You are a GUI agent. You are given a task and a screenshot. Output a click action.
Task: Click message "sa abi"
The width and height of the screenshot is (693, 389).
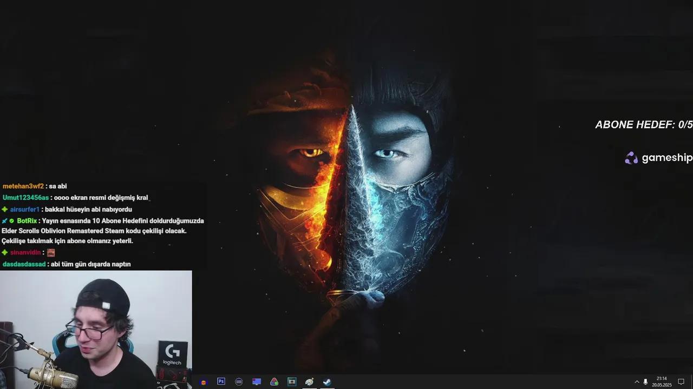pos(58,186)
